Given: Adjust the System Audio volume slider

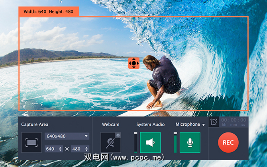Looking at the screenshot, I should pyautogui.click(x=135, y=142).
